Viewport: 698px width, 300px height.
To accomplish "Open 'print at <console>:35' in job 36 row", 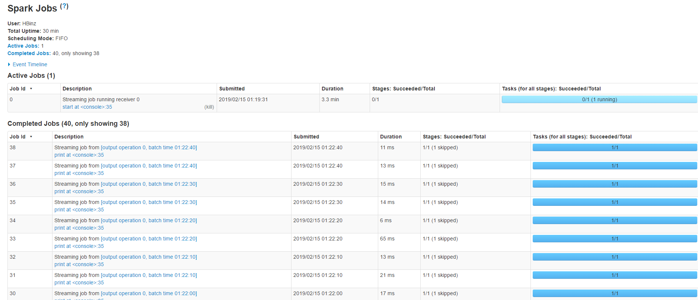I will pos(79,191).
